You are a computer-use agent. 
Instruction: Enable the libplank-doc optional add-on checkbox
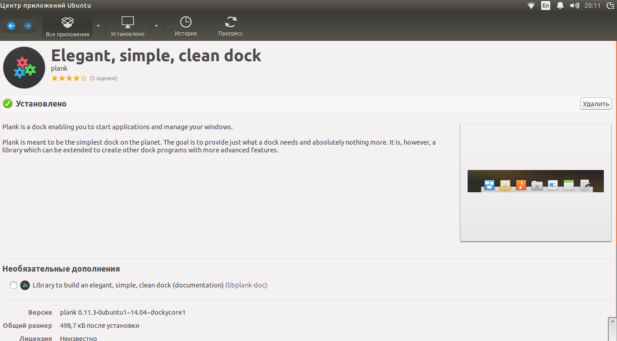pos(14,285)
